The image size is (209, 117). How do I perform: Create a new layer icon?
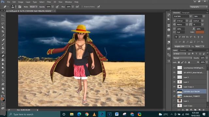pyautogui.click(x=200, y=110)
